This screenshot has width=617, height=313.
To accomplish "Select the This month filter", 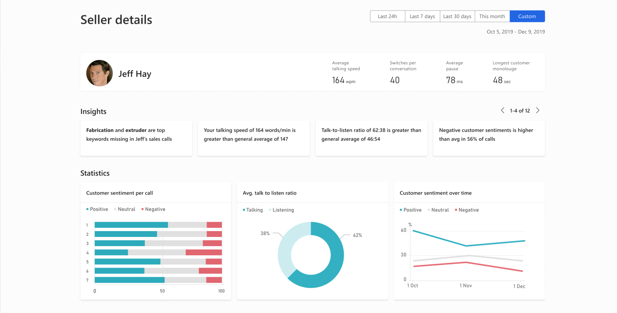I will (492, 16).
